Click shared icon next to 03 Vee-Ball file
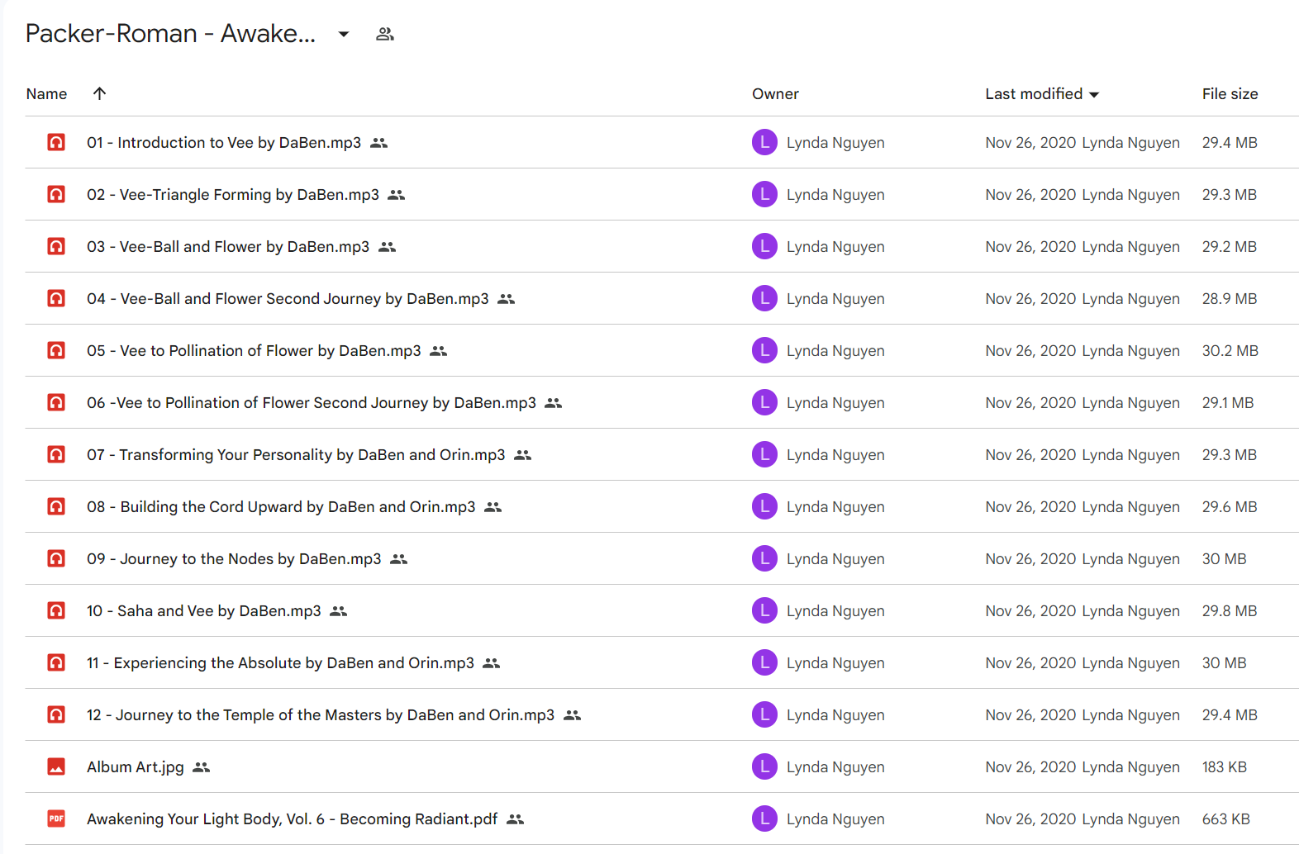Image resolution: width=1299 pixels, height=854 pixels. [387, 247]
